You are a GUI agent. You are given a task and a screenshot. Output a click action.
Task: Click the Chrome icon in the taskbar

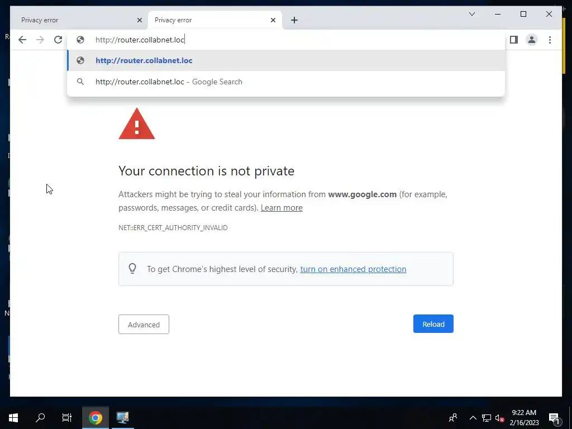[95, 418]
